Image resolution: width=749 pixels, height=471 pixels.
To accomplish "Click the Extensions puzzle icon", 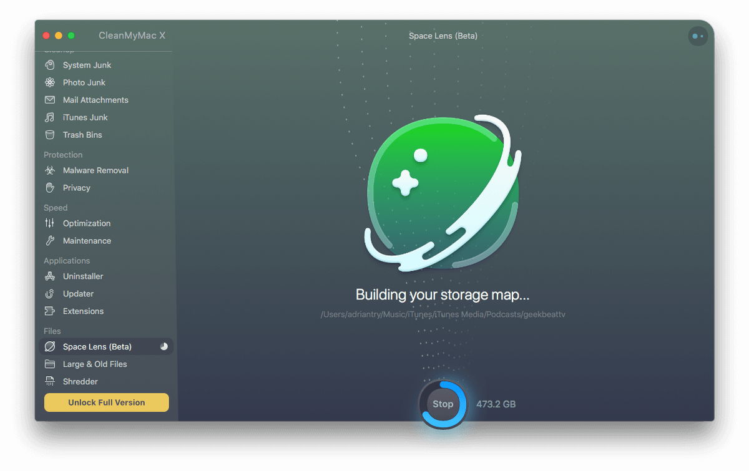I will click(50, 311).
